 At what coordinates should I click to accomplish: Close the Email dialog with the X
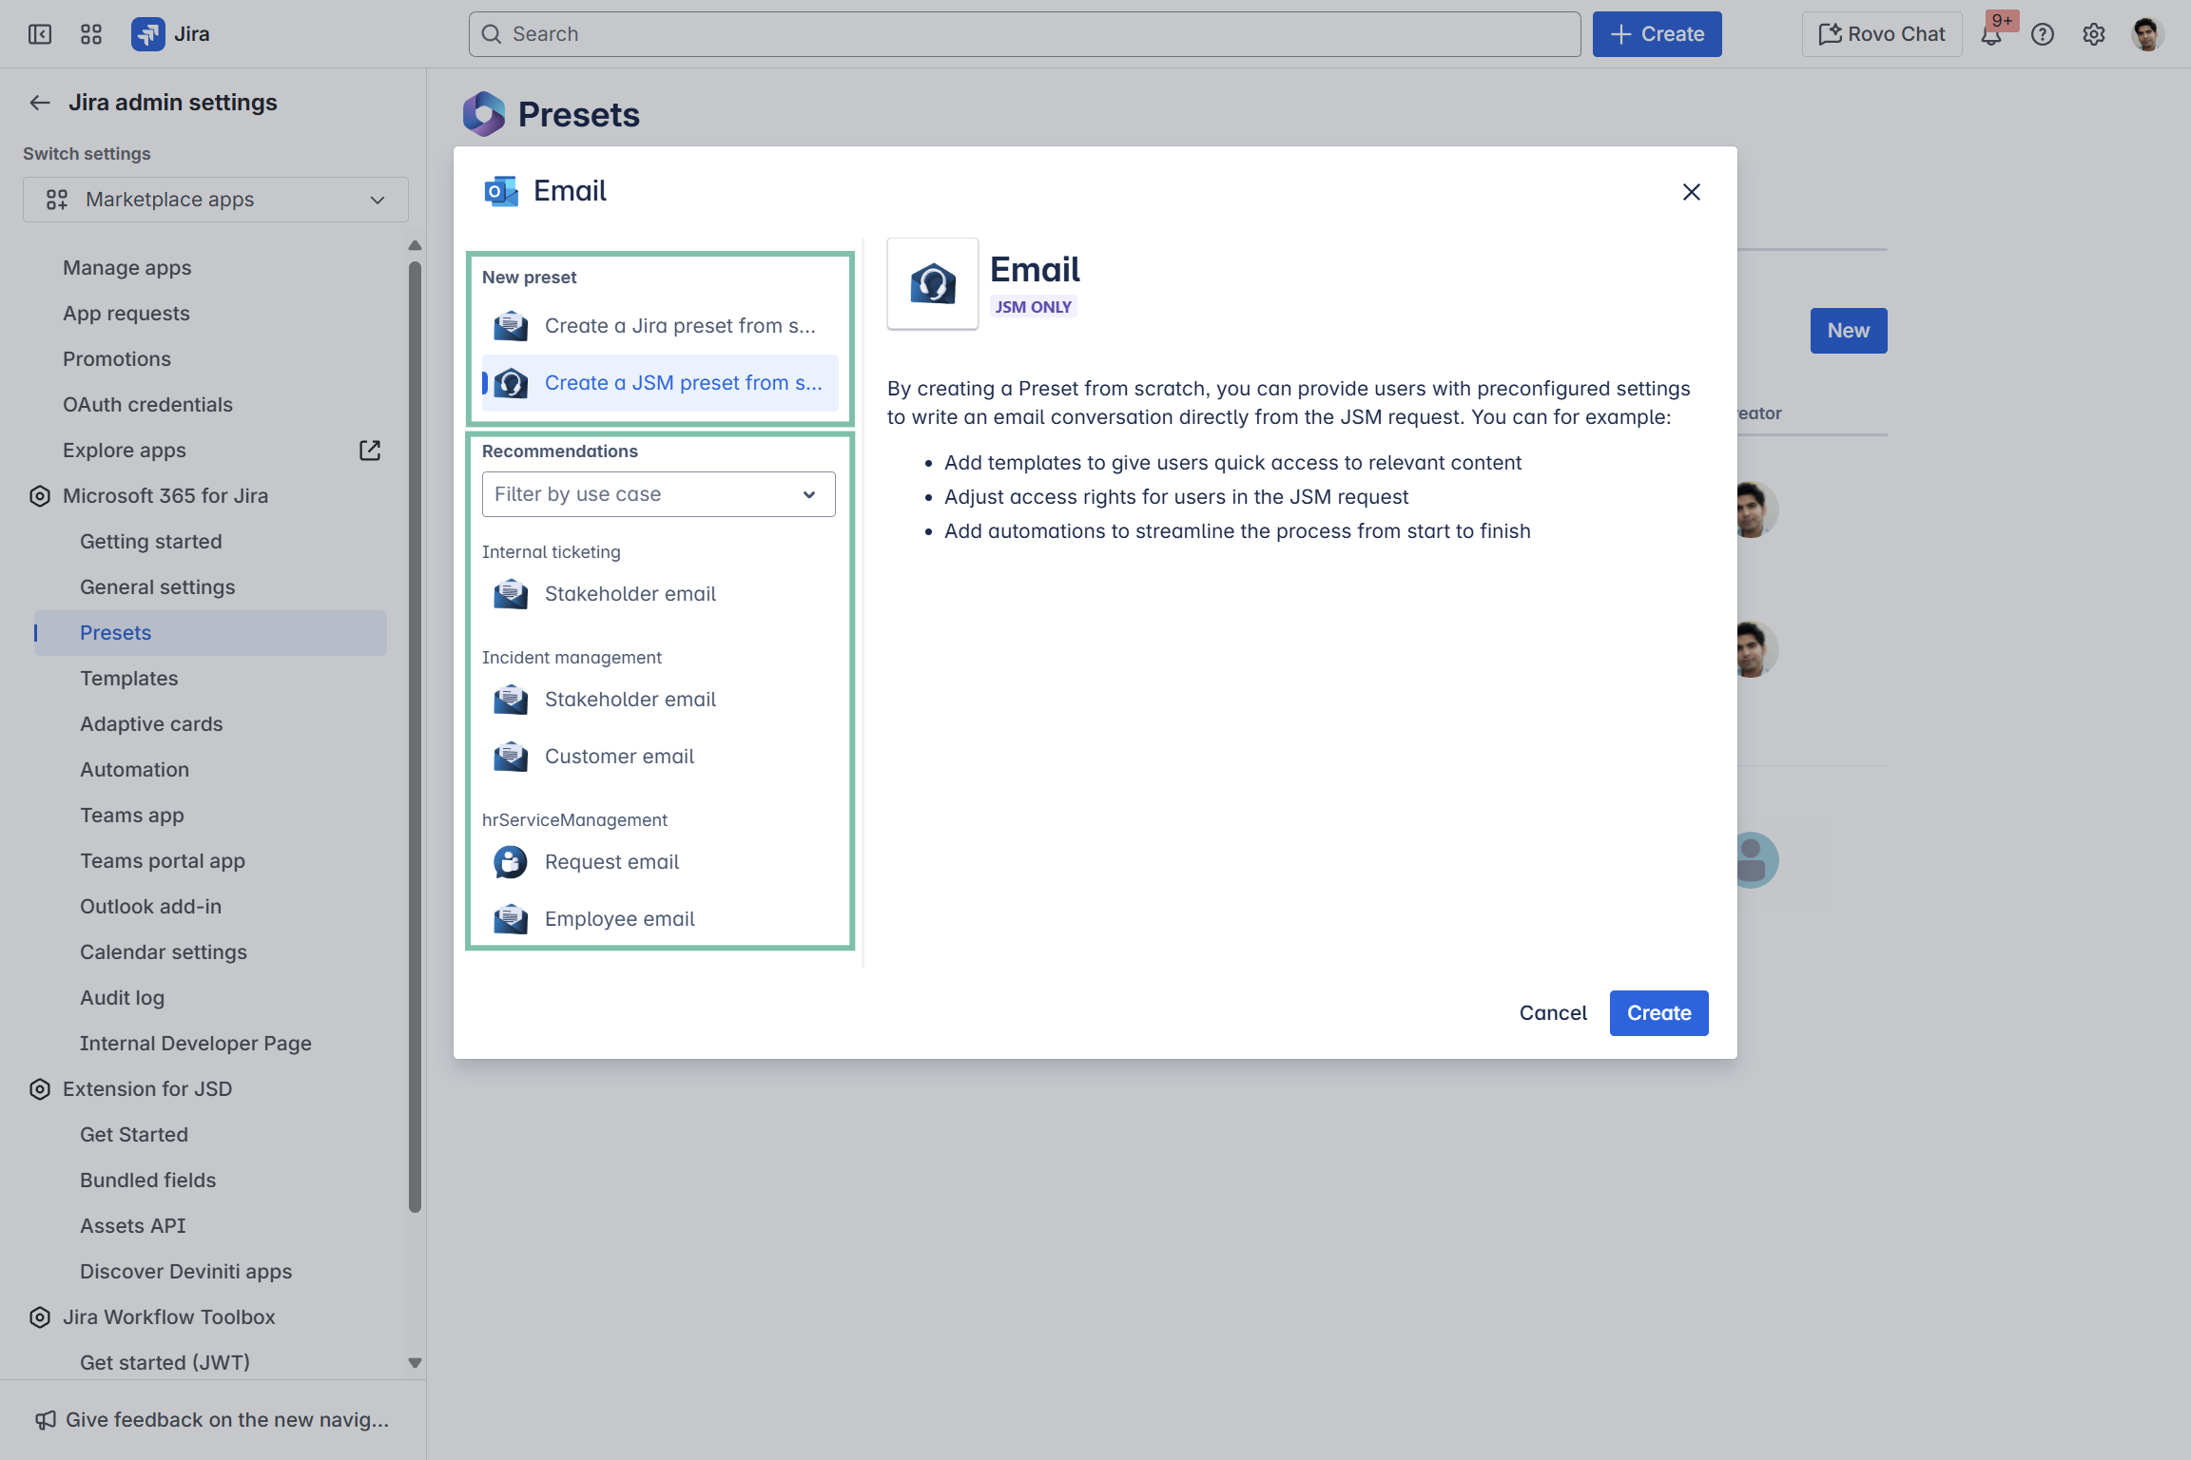[x=1691, y=192]
